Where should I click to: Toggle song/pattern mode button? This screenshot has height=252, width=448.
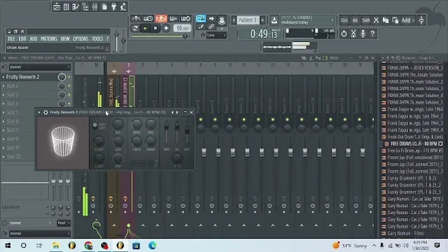click(135, 28)
